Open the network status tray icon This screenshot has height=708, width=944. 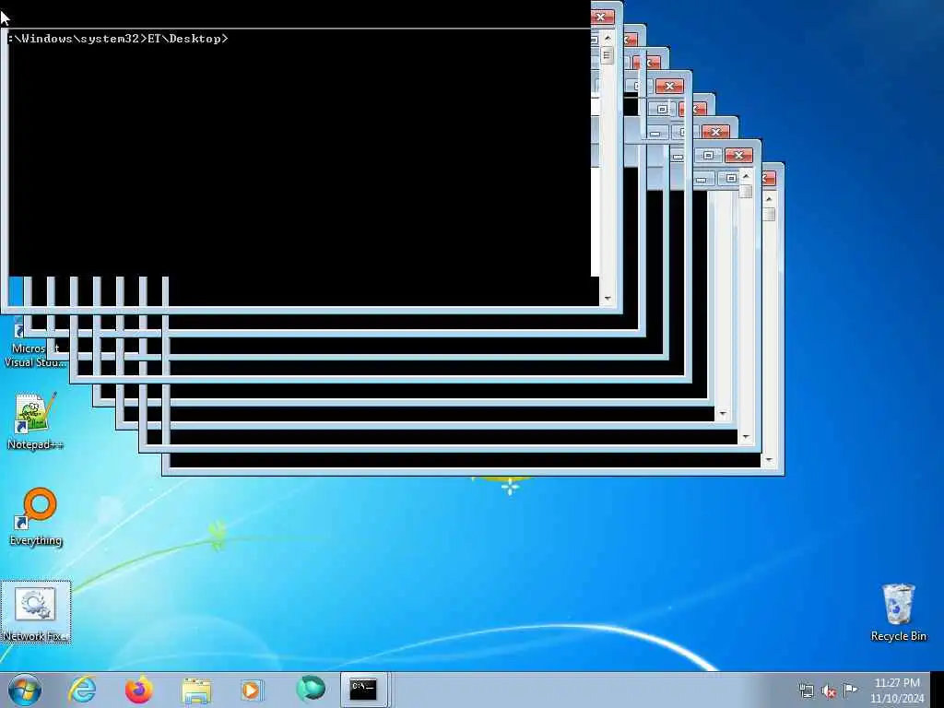(x=806, y=690)
